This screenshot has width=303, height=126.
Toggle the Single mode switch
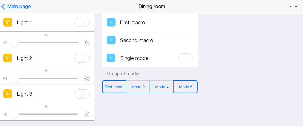pyautogui.click(x=185, y=58)
